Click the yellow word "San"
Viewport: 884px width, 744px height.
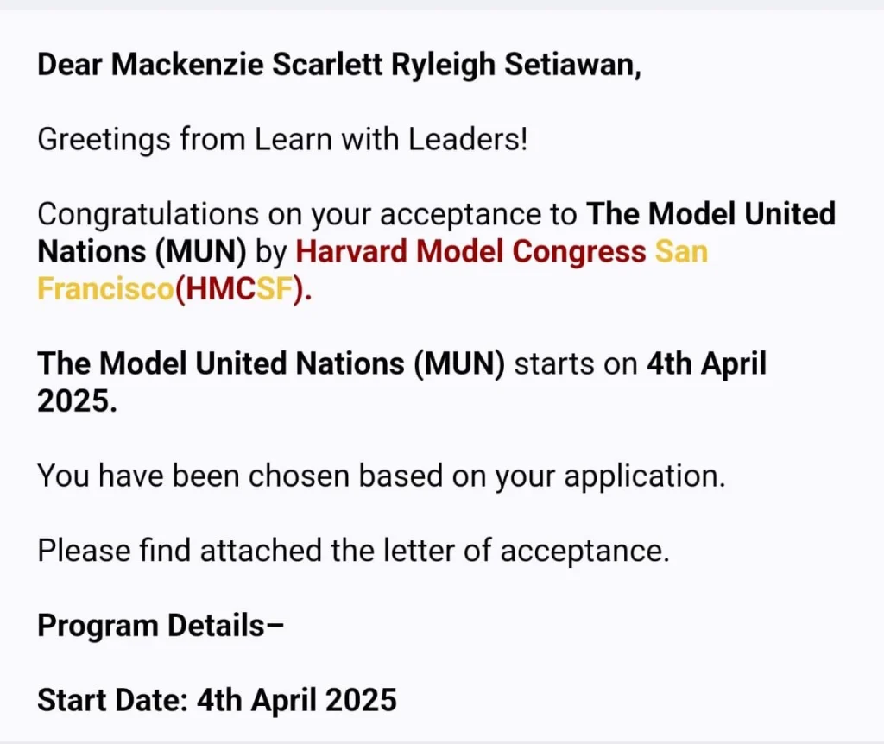point(682,251)
